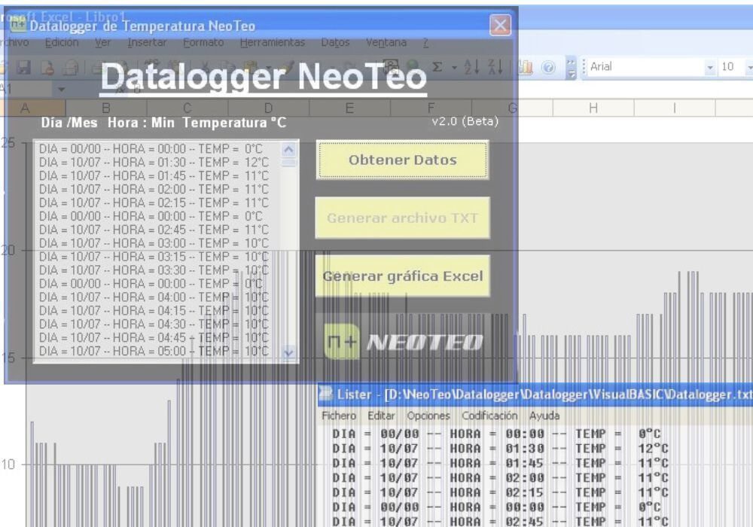
Task: Select list row HORA = 02:45 in Datalogger
Action: tap(154, 230)
